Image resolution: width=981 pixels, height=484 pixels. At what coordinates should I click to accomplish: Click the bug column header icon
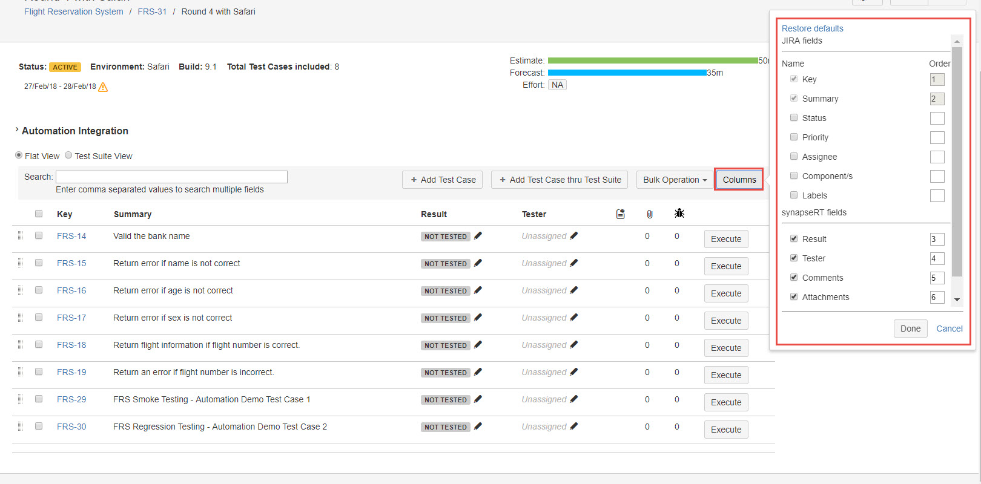pos(679,213)
